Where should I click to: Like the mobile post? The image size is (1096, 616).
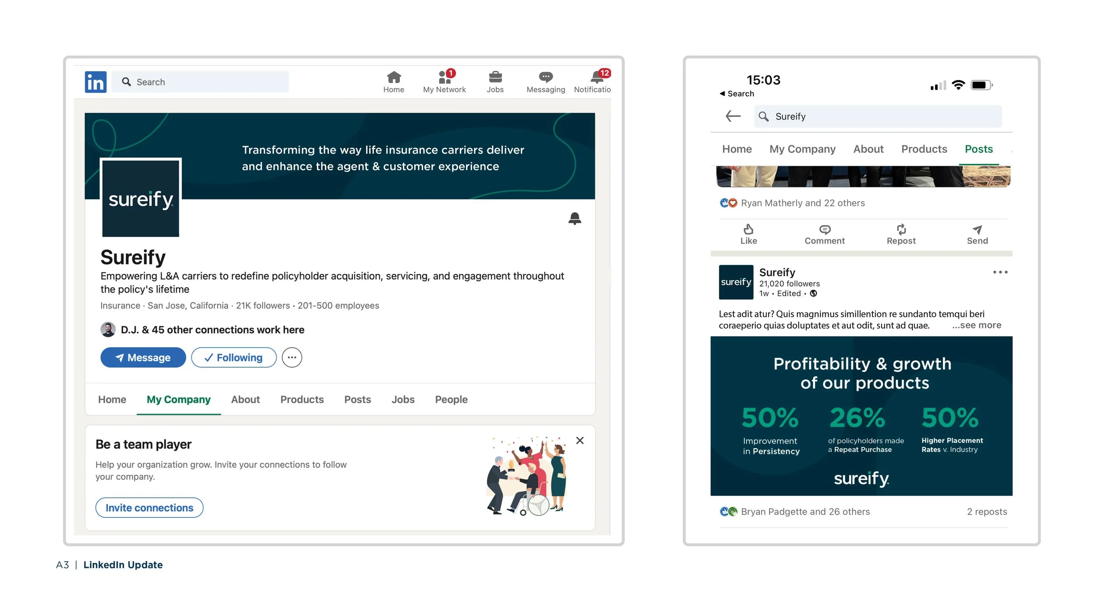pyautogui.click(x=748, y=234)
